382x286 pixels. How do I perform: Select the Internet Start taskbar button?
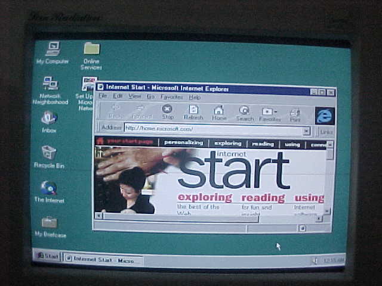point(103,260)
